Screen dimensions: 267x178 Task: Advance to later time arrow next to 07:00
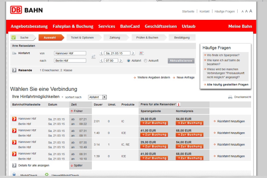(x=121, y=61)
